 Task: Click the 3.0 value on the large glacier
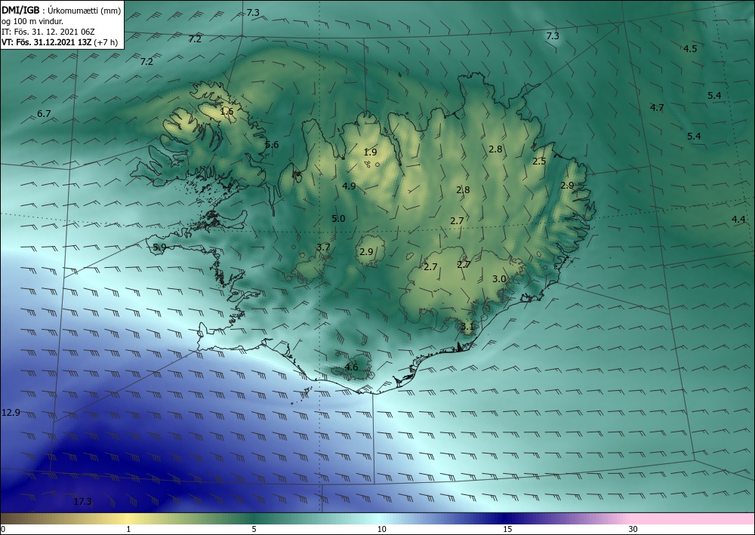click(x=499, y=279)
